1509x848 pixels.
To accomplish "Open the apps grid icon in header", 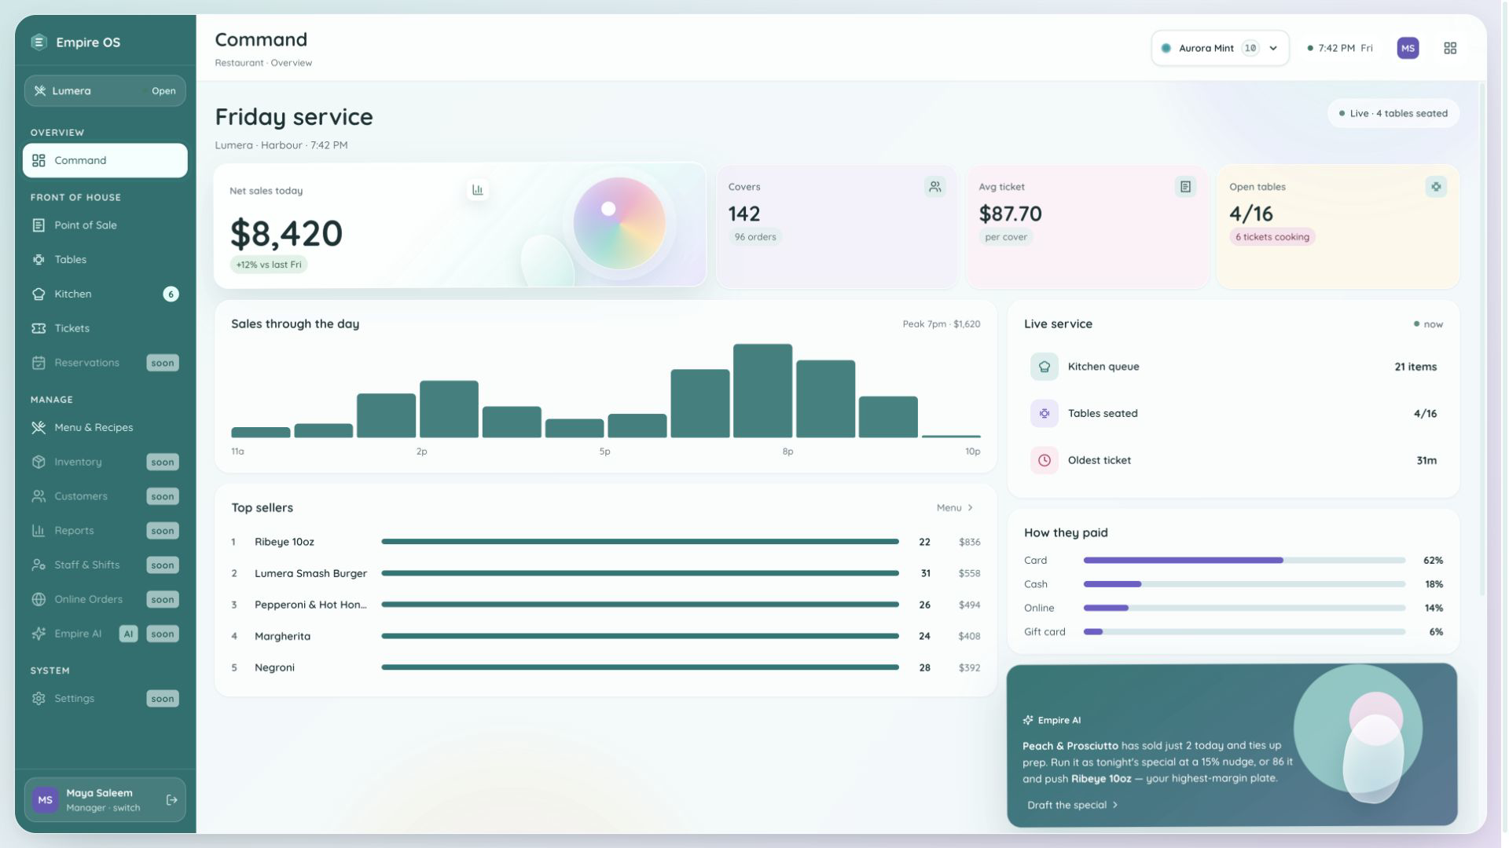I will click(x=1450, y=48).
